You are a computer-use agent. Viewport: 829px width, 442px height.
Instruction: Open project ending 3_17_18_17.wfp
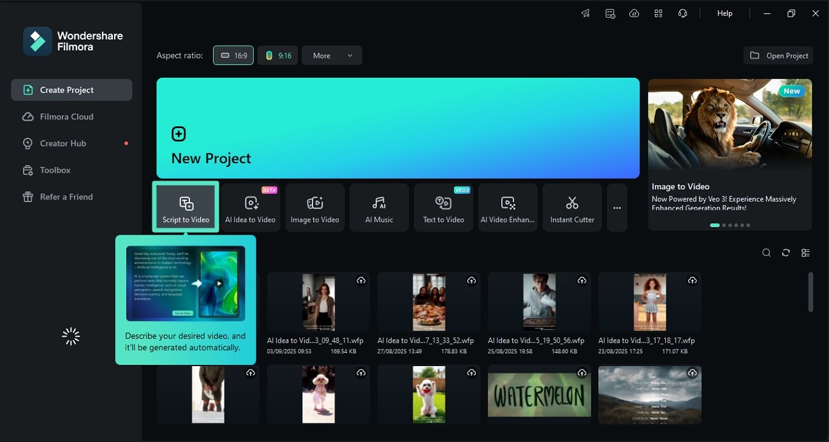[649, 303]
